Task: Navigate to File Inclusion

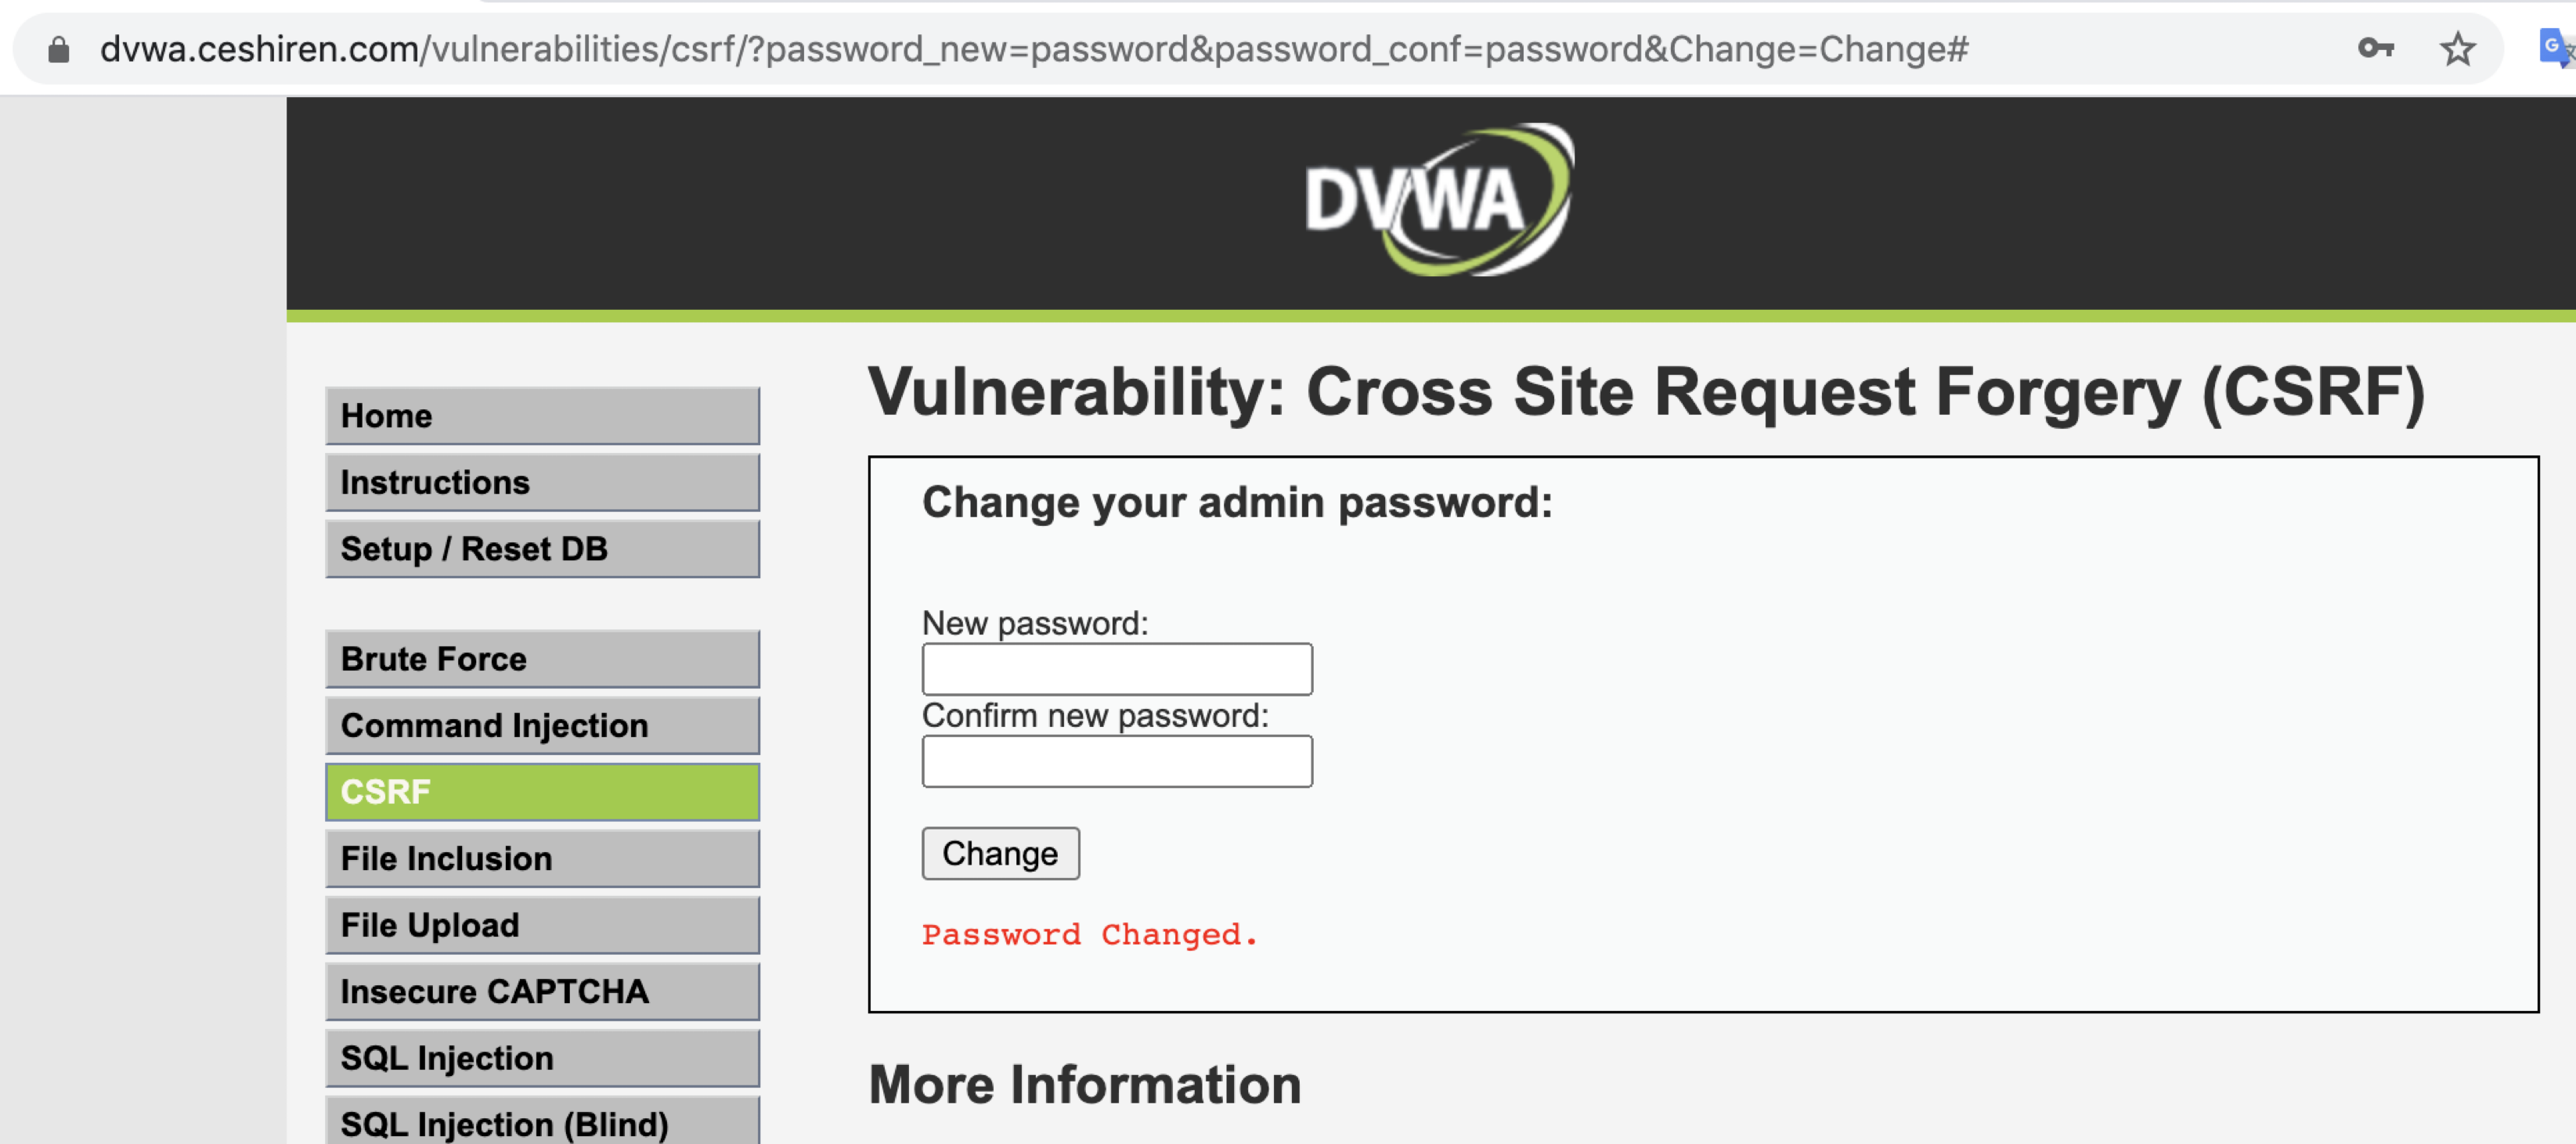Action: coord(542,858)
